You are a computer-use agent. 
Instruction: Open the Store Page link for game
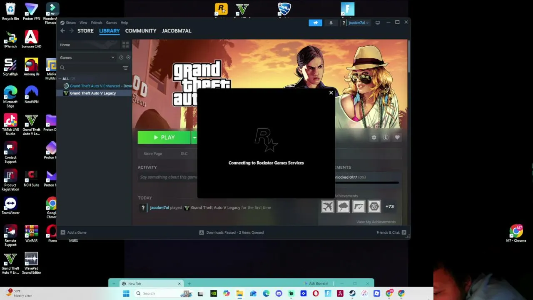[153, 154]
